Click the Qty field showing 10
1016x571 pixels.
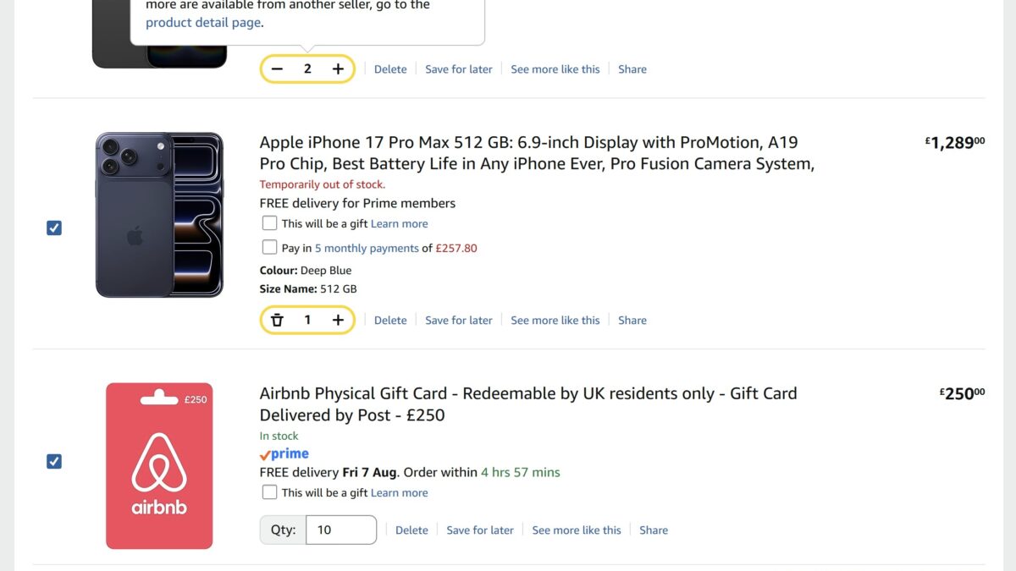click(x=341, y=530)
